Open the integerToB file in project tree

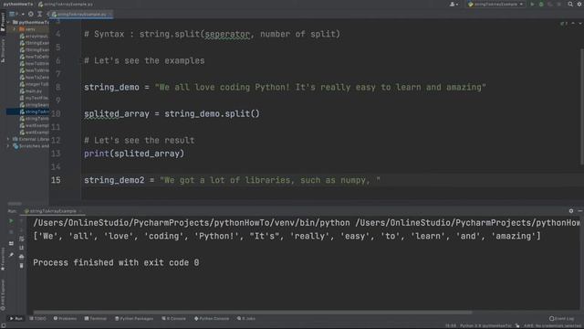click(x=34, y=84)
